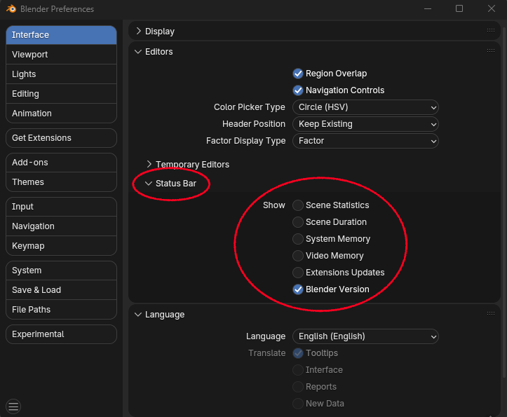507x417 pixels.
Task: Switch to the Keymap tab
Action: point(61,246)
